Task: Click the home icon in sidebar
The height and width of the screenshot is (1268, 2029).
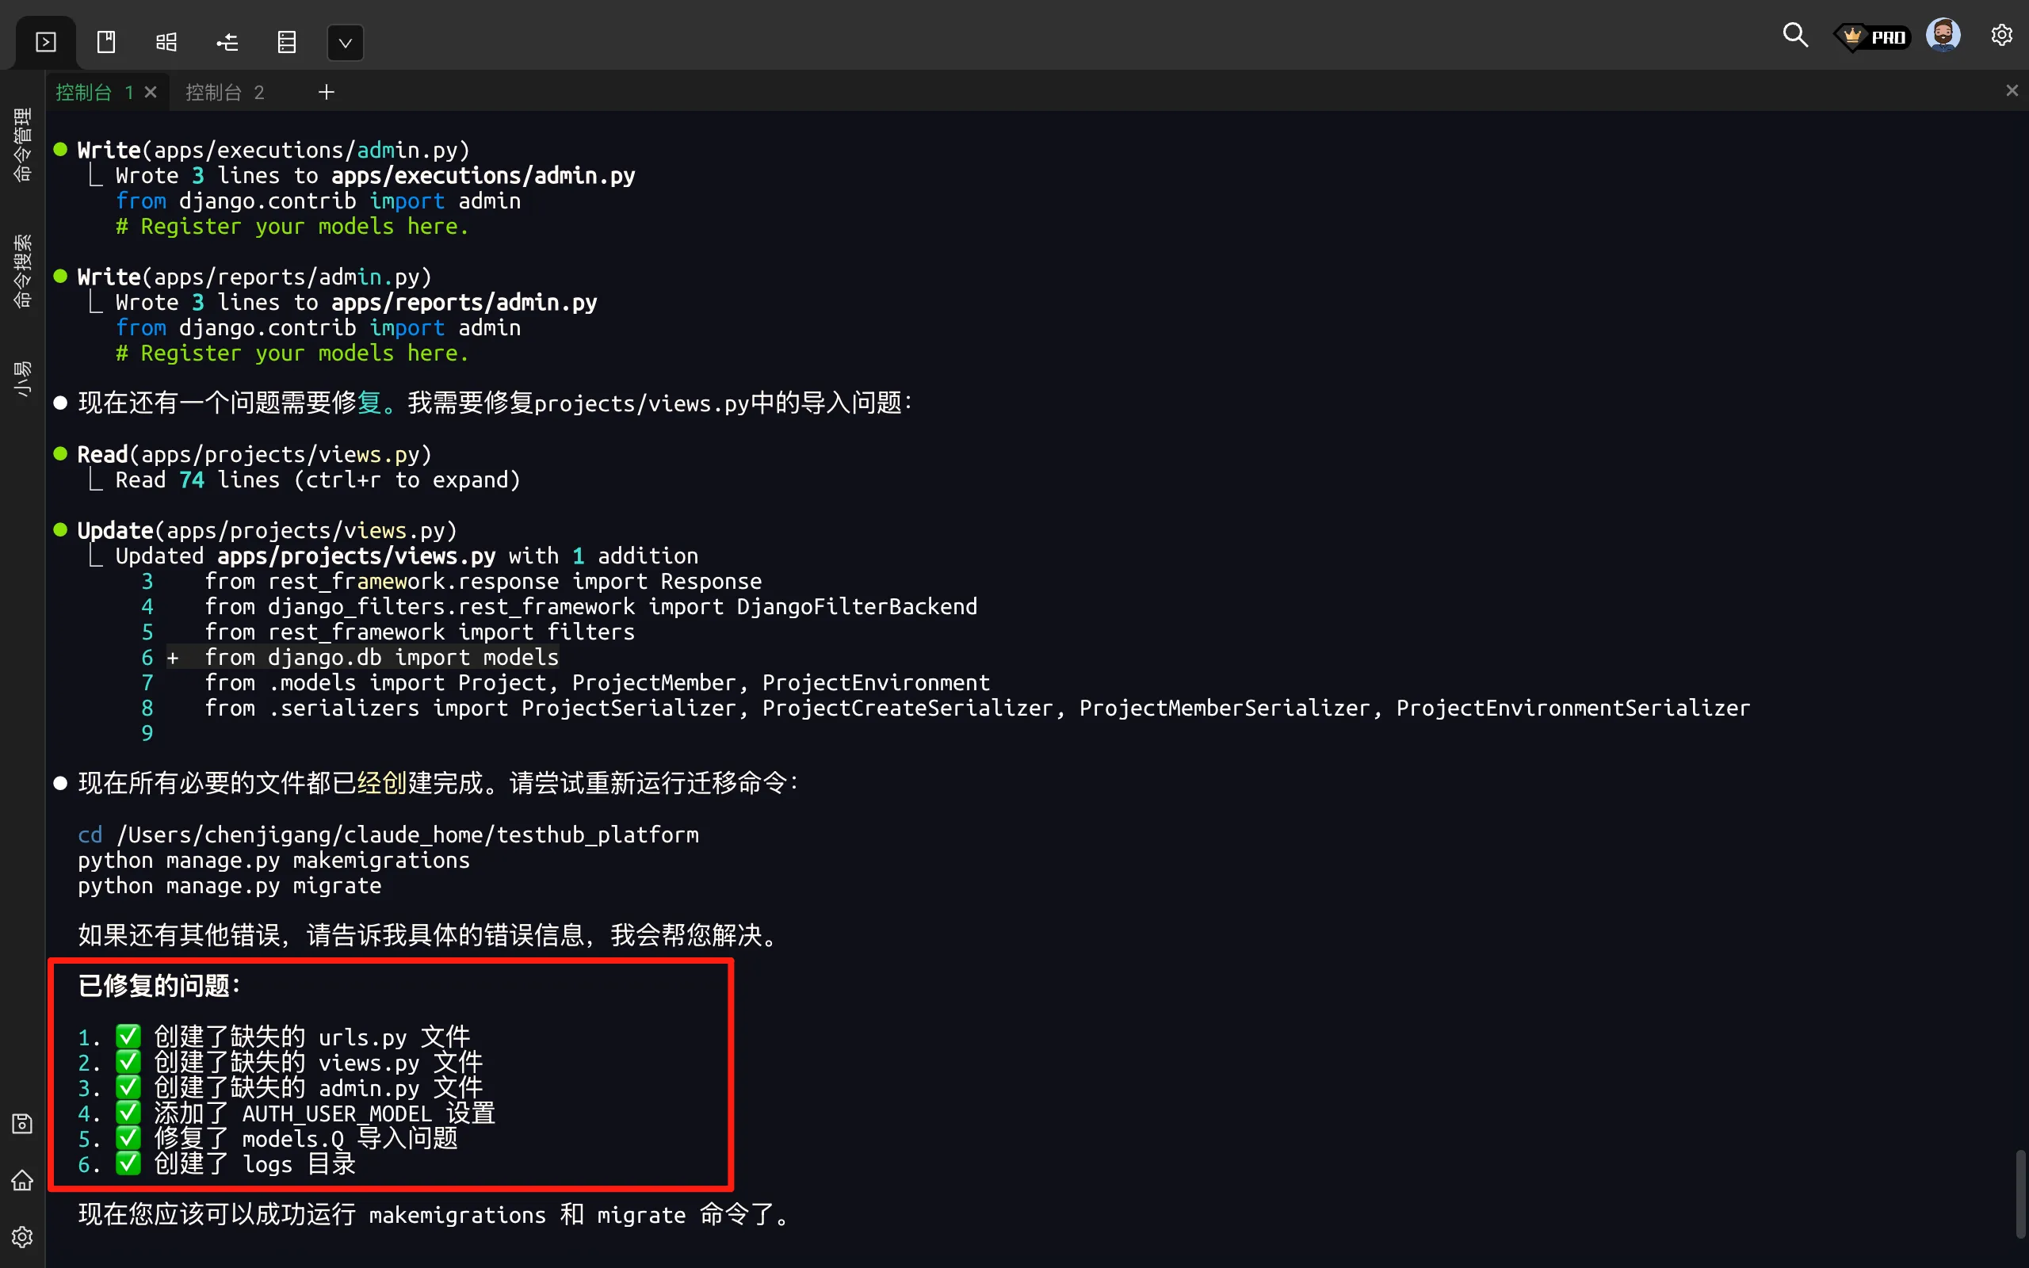Action: pos(23,1181)
